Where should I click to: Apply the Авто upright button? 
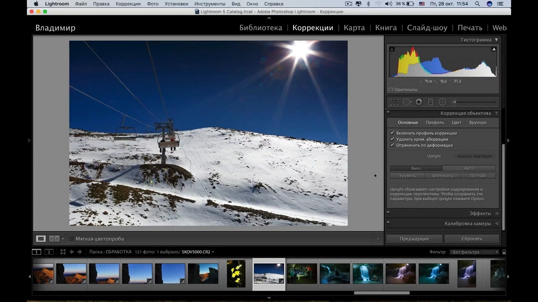point(469,168)
